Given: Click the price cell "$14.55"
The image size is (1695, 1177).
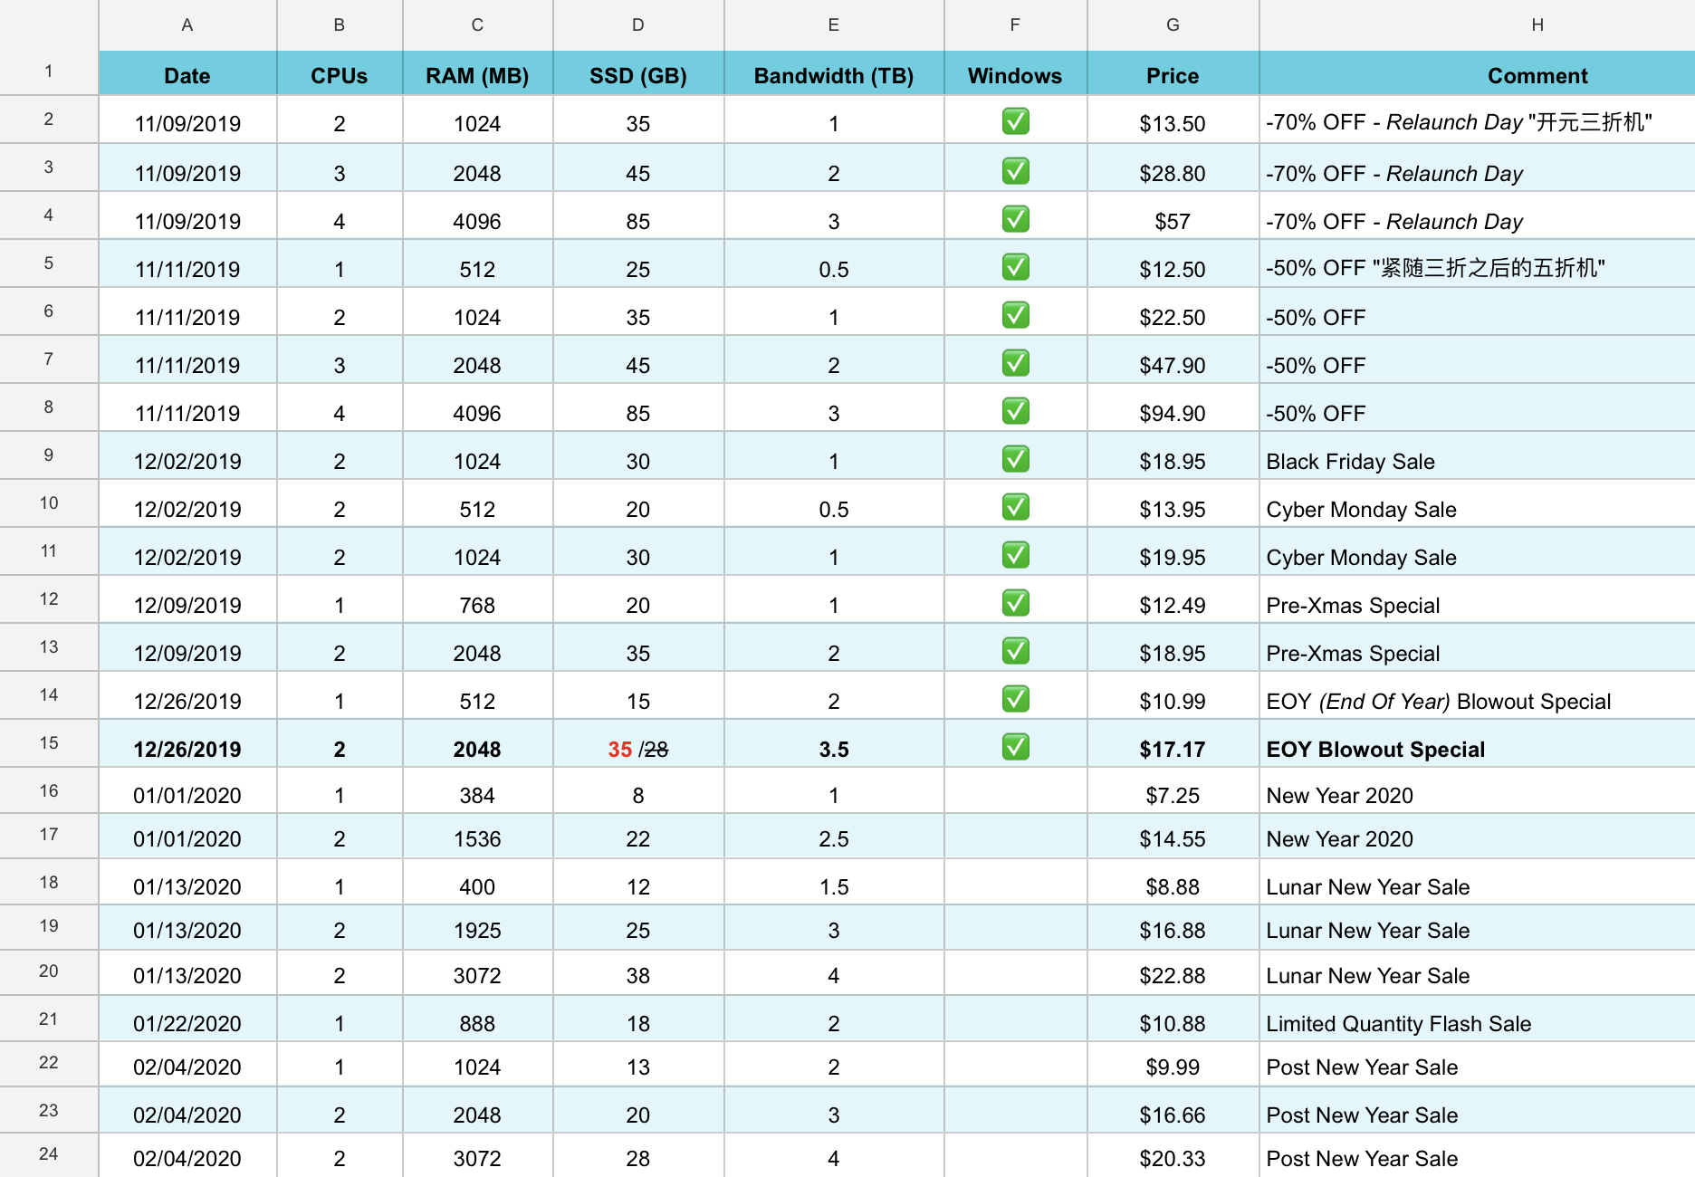Looking at the screenshot, I should (1173, 837).
